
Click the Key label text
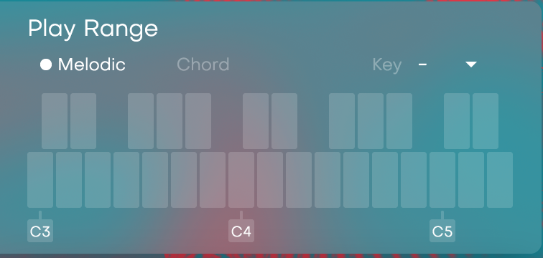click(387, 65)
